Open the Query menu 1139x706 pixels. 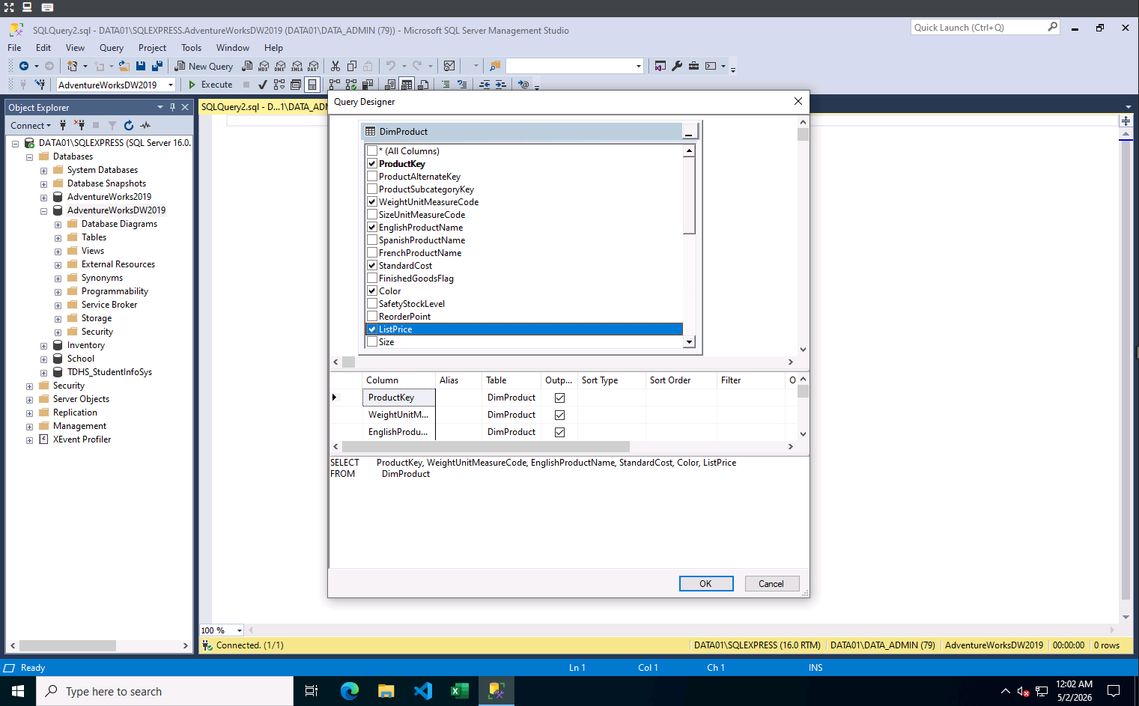112,47
